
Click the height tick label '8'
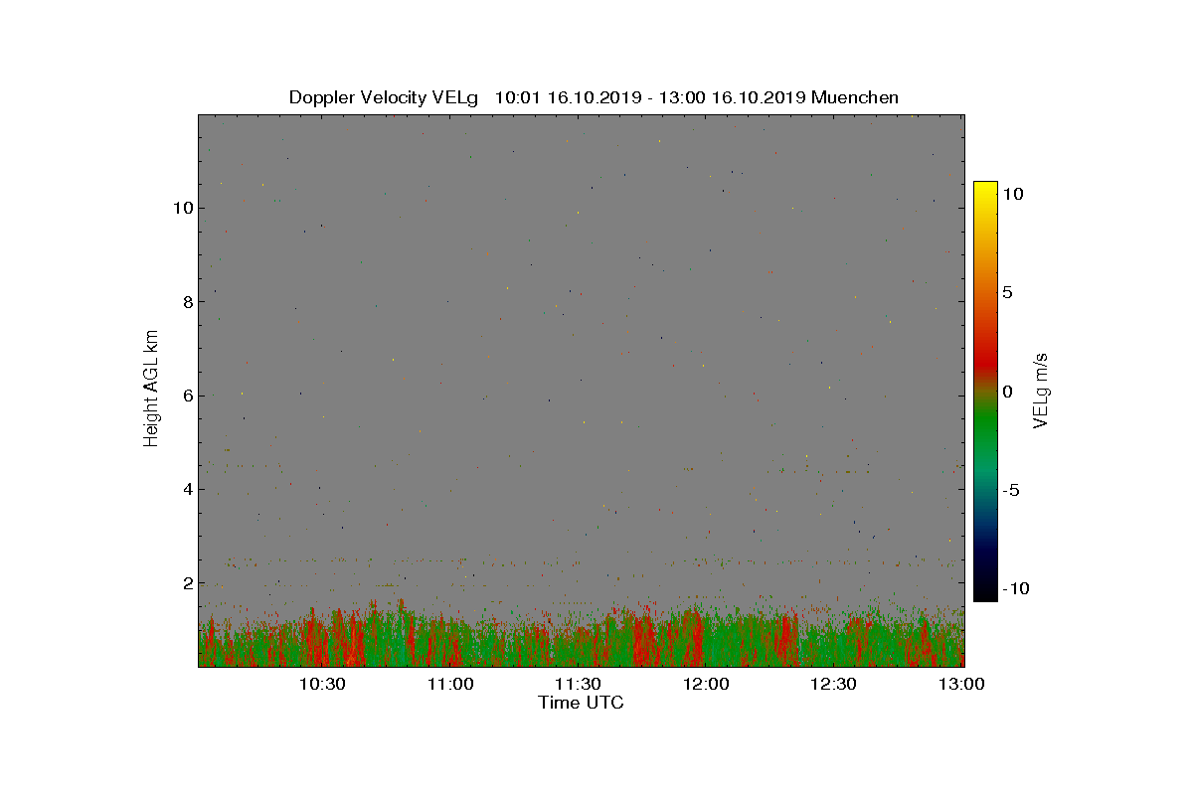[x=186, y=301]
